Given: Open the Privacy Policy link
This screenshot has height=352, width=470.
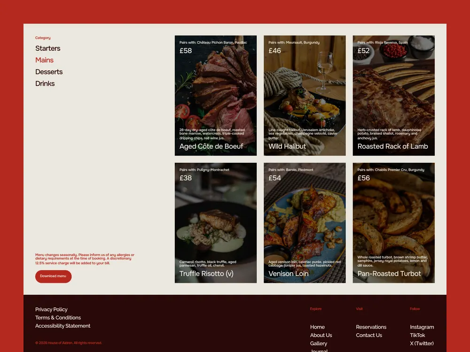Looking at the screenshot, I should (x=51, y=309).
